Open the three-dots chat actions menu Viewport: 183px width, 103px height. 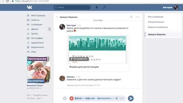(x=138, y=17)
